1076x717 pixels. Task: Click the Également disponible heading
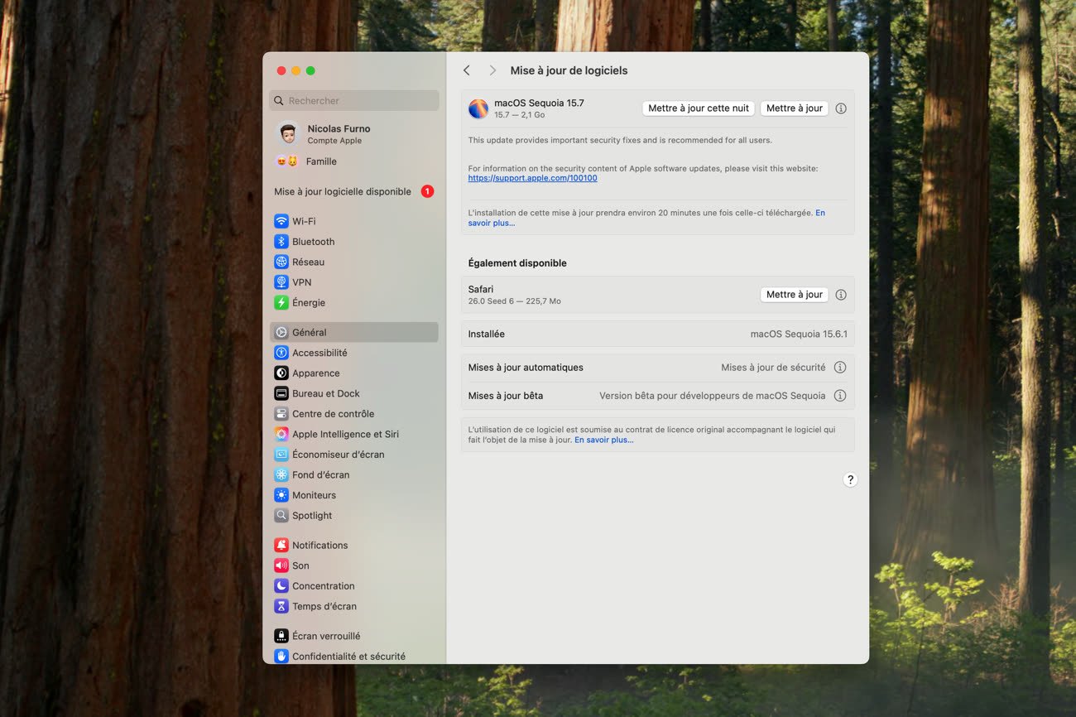click(x=517, y=263)
